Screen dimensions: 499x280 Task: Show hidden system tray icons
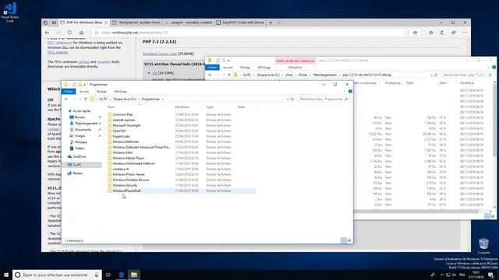click(x=441, y=275)
